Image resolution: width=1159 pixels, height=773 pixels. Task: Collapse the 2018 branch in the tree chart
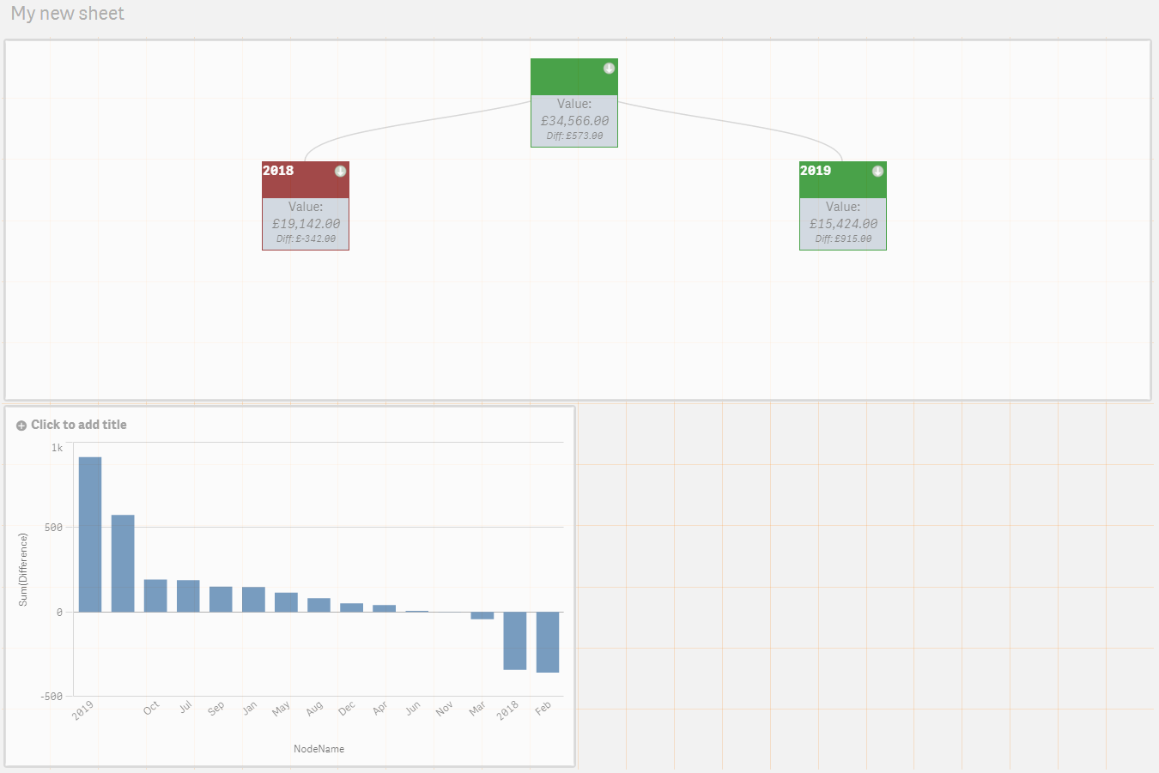(x=341, y=170)
